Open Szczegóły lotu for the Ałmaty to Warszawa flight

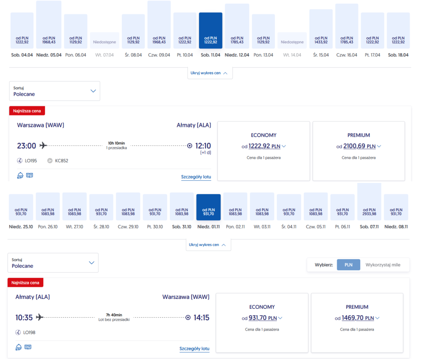(194, 349)
